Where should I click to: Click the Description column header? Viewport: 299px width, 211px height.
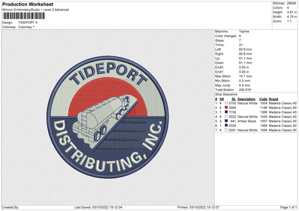point(247,99)
